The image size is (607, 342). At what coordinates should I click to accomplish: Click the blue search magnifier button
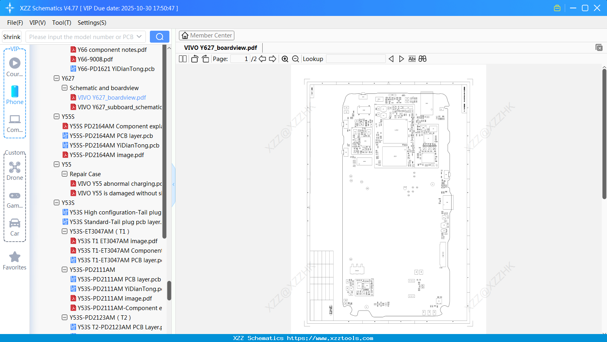(159, 37)
